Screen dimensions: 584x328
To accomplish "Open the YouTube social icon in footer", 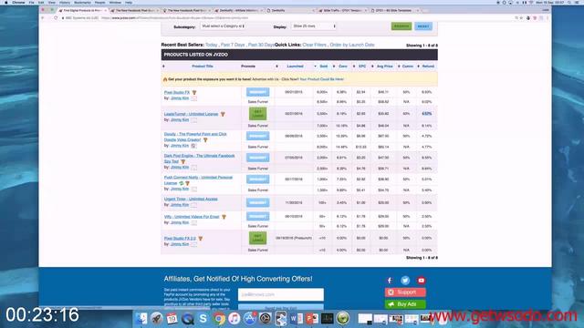I will coord(422,281).
